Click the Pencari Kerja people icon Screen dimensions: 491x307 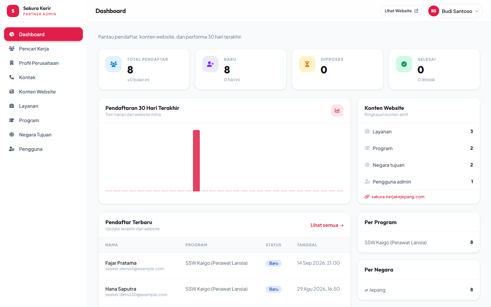coord(12,49)
